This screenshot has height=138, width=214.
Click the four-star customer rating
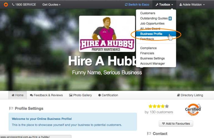(159, 106)
